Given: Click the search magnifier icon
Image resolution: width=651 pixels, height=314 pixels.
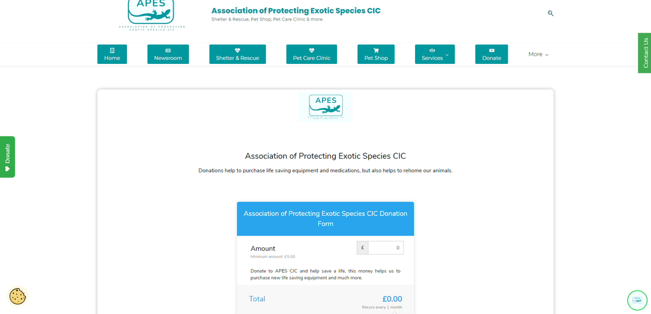Looking at the screenshot, I should 551,13.
